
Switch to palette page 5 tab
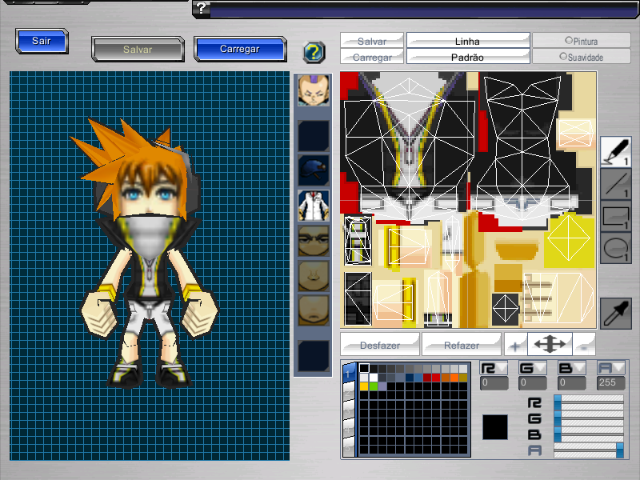click(x=348, y=447)
